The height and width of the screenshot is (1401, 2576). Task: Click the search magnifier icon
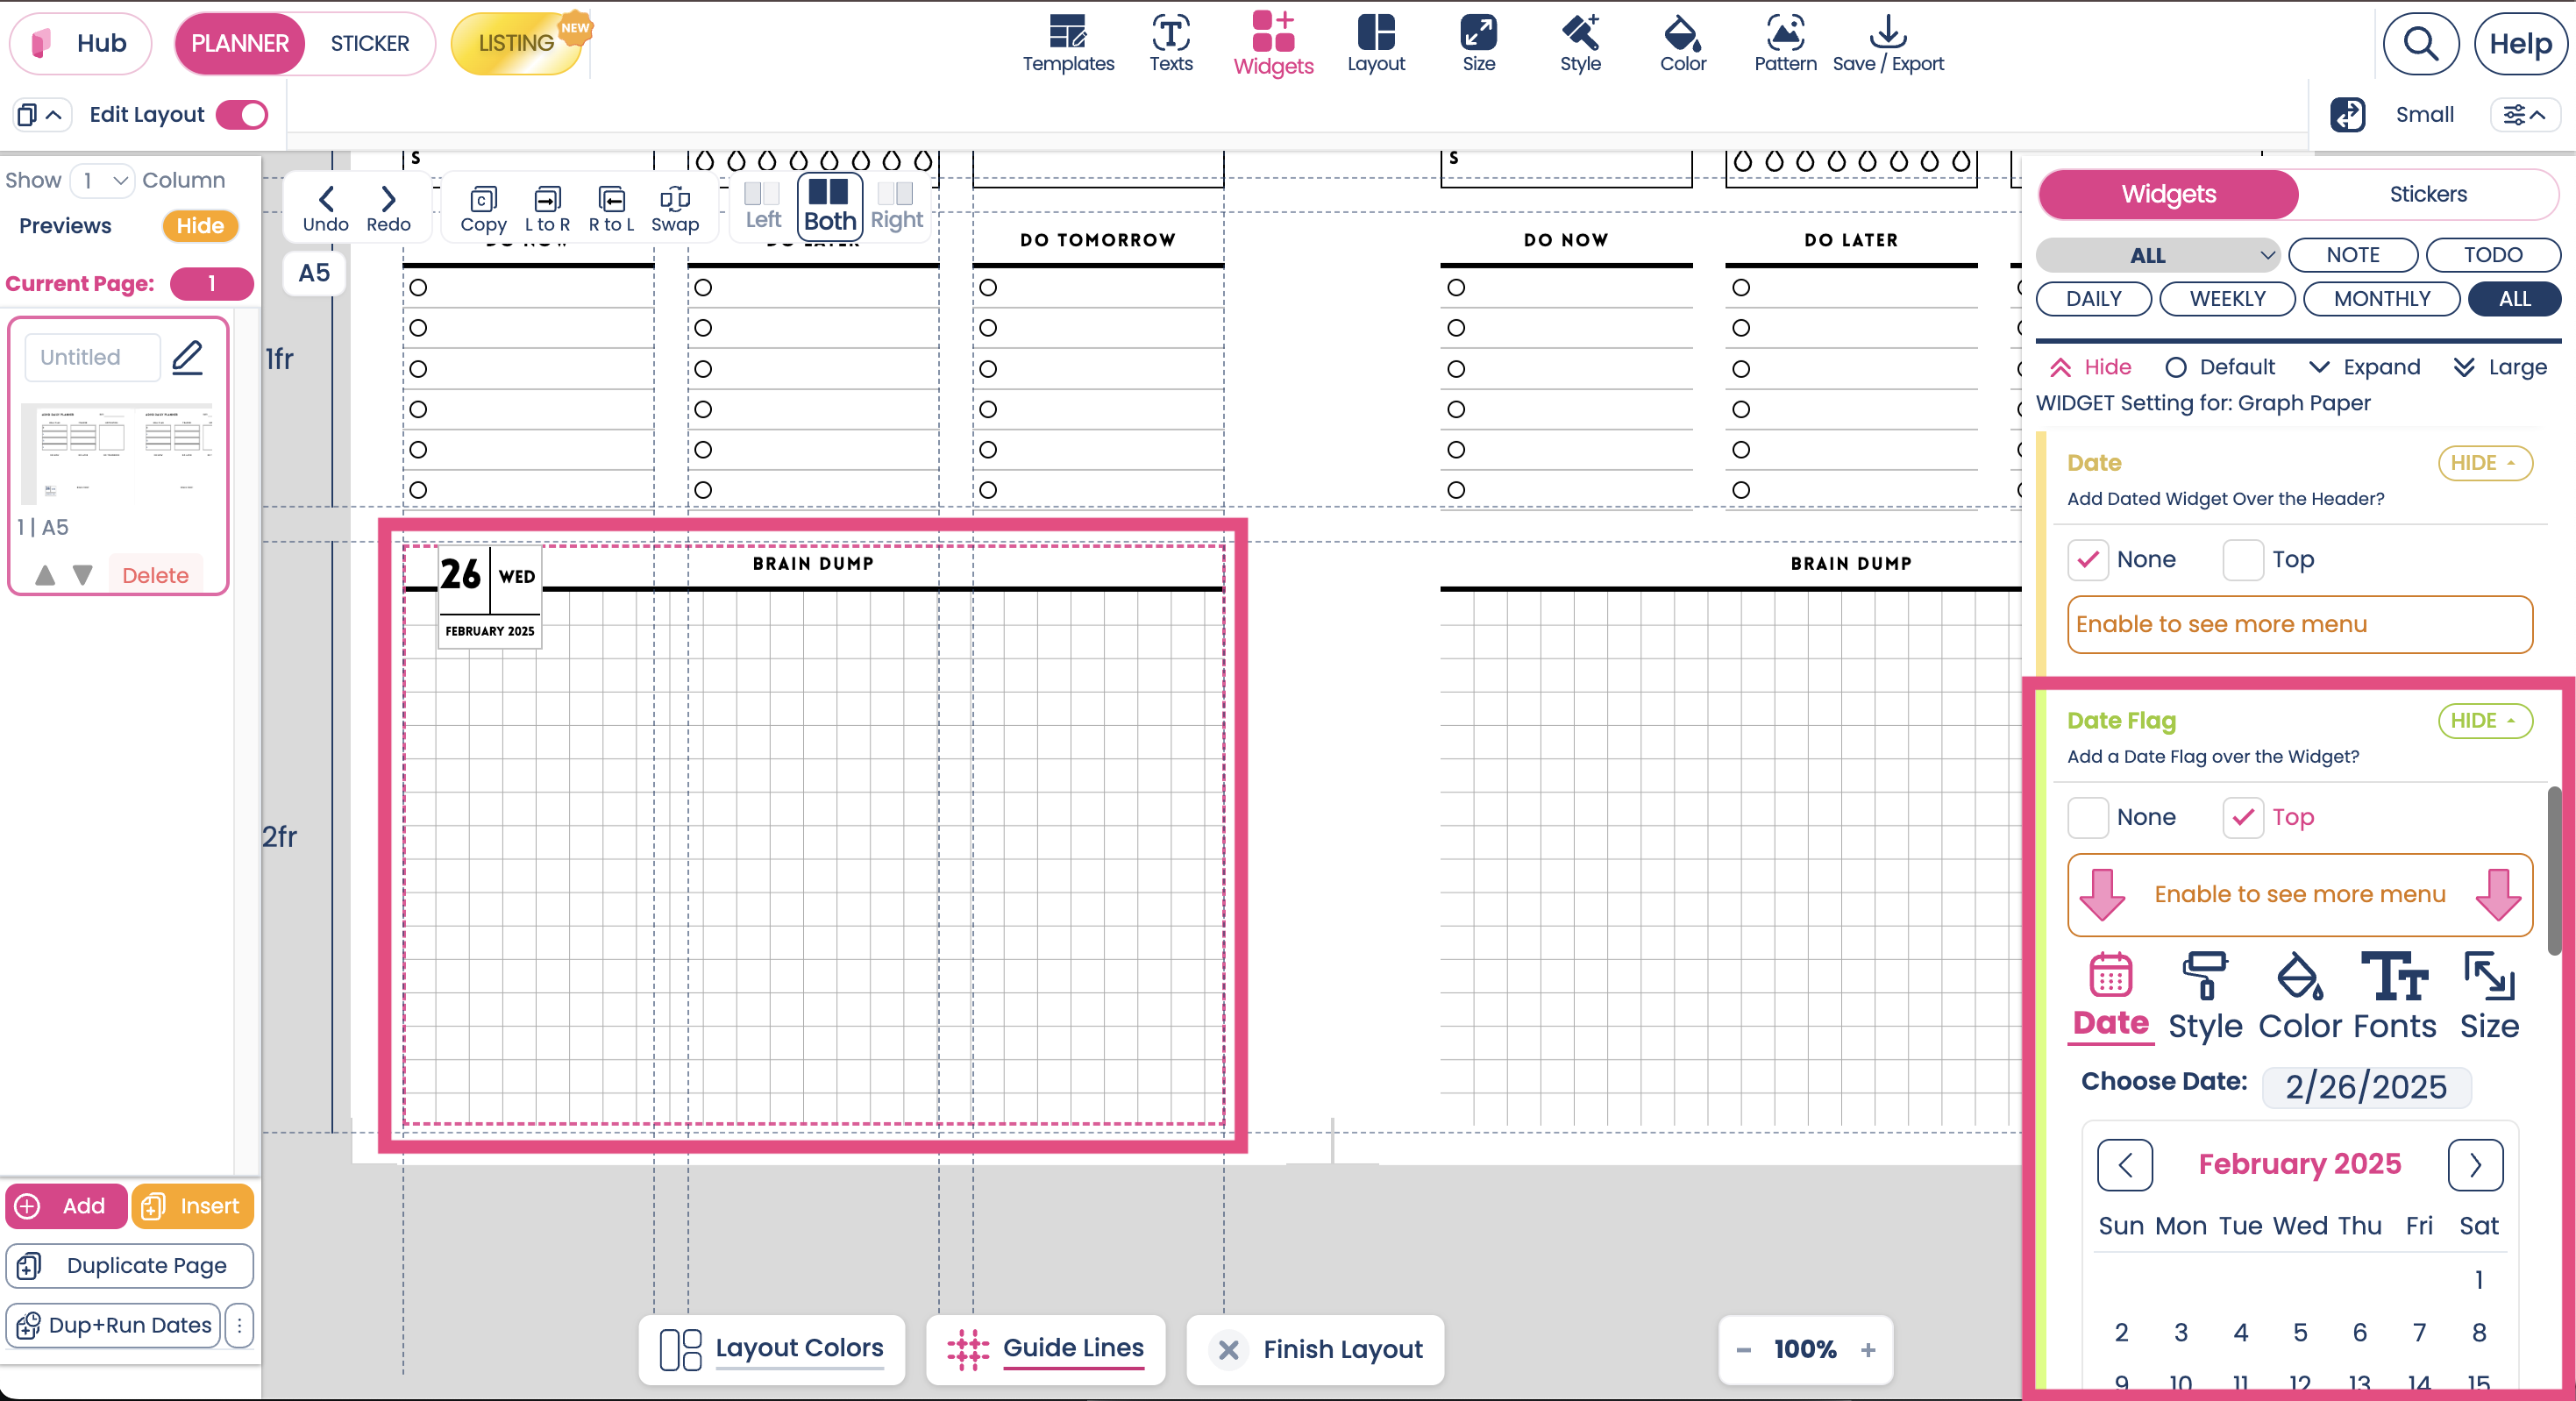coord(2420,44)
